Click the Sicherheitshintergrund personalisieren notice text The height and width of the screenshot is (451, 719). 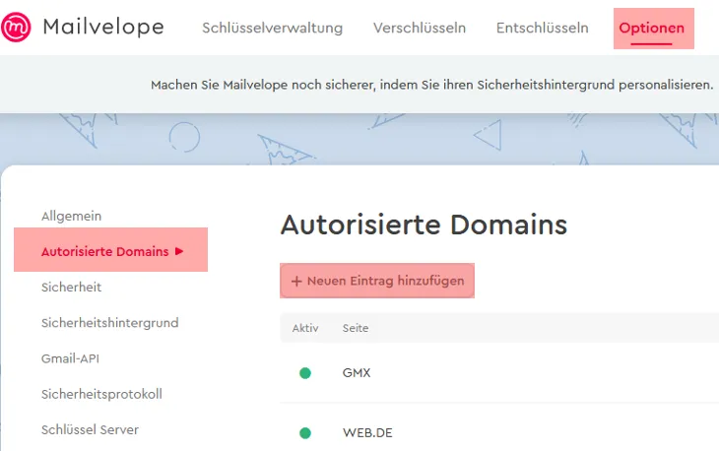(x=432, y=85)
